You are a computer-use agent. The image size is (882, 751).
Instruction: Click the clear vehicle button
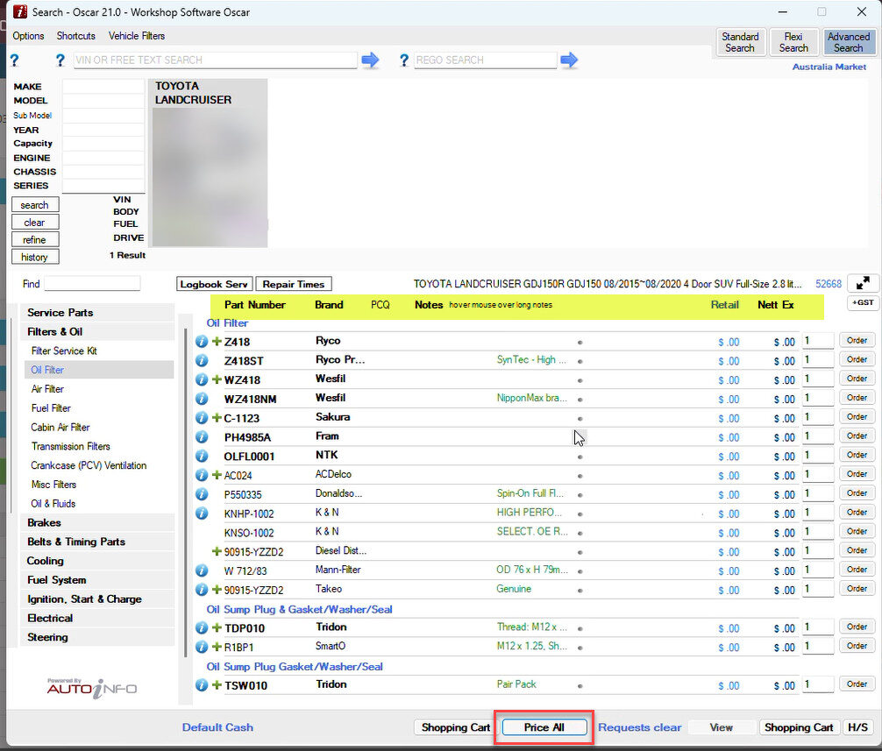point(35,222)
